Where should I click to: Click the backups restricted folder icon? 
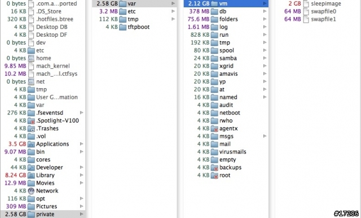coord(214,167)
